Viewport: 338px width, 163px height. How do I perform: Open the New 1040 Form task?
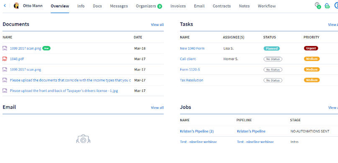coord(192,48)
